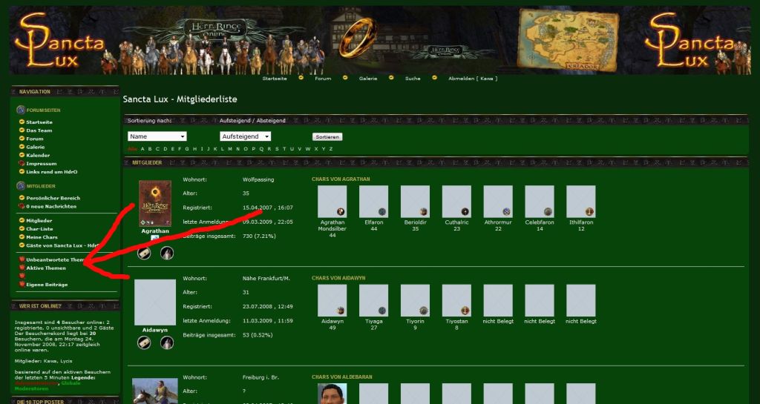
Task: Open the Aufsteigend sort order dropdown
Action: (x=245, y=136)
